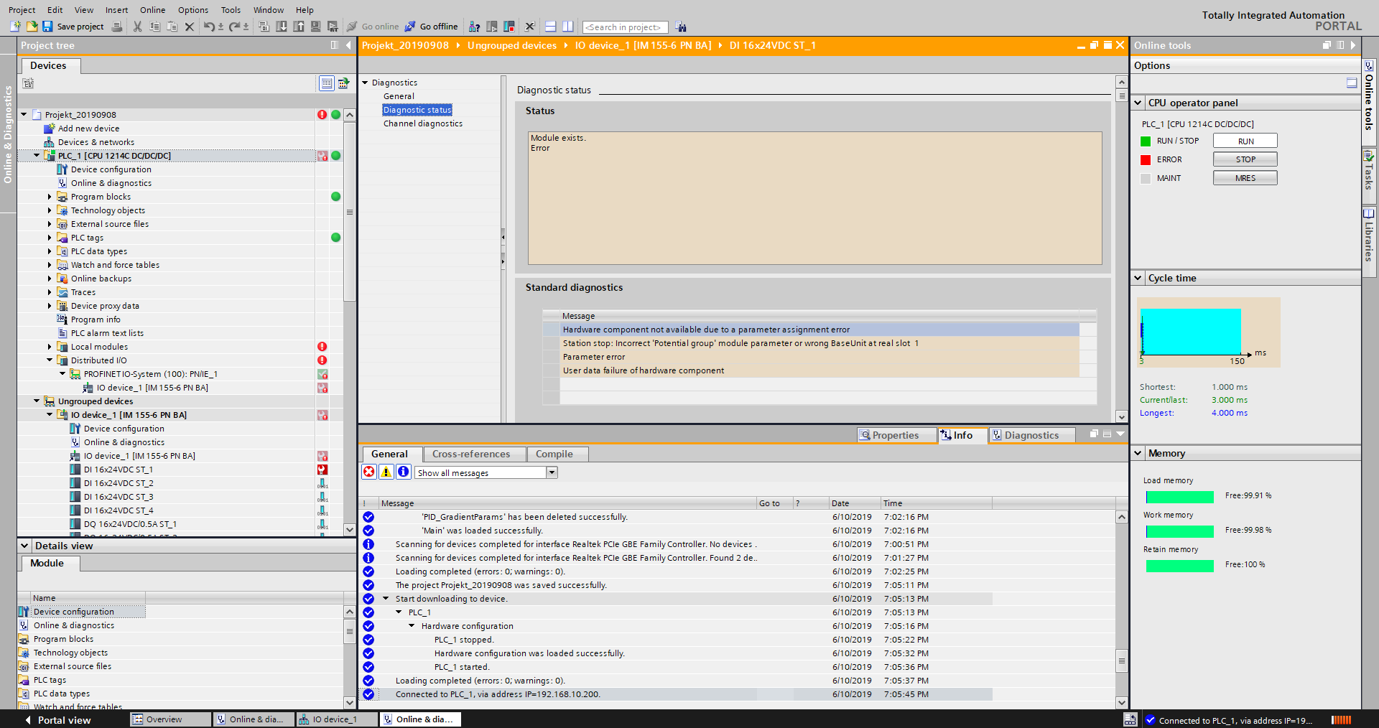Split the editor space vertically

pos(568,27)
